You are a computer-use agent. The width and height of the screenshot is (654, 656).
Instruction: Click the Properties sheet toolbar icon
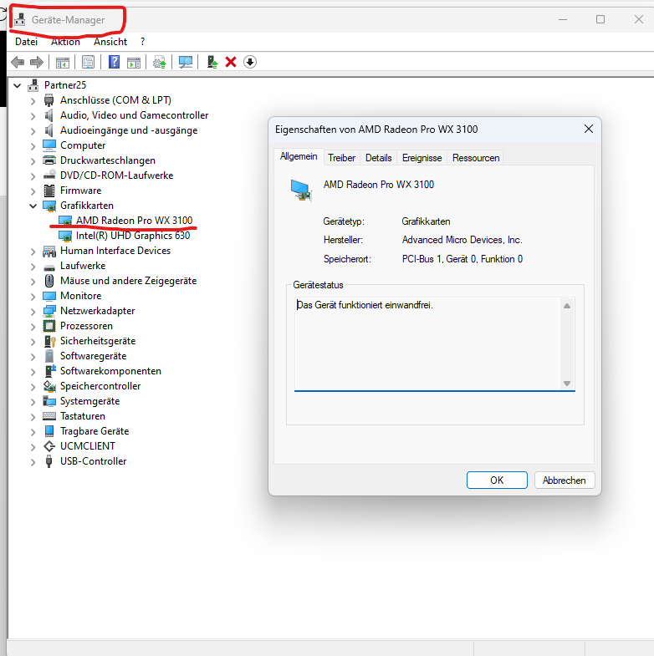(88, 63)
